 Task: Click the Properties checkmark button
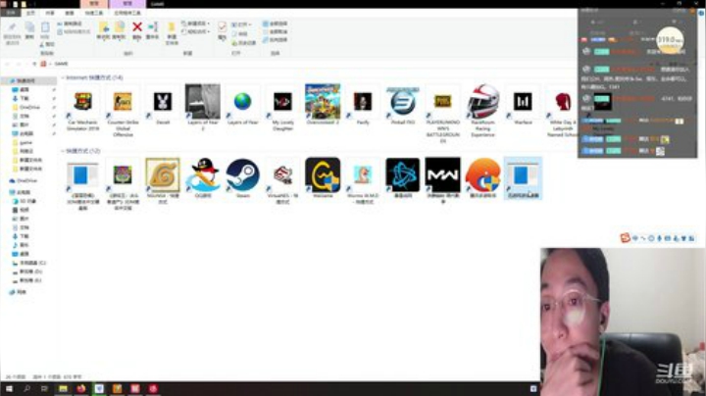[x=222, y=30]
